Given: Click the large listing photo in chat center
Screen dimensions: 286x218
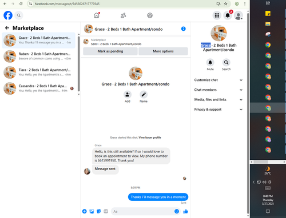Looking at the screenshot, I should [136, 73].
